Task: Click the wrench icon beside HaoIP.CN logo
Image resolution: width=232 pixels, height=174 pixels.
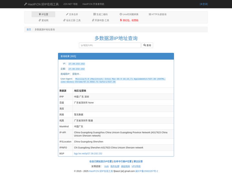Action: coord(25,4)
